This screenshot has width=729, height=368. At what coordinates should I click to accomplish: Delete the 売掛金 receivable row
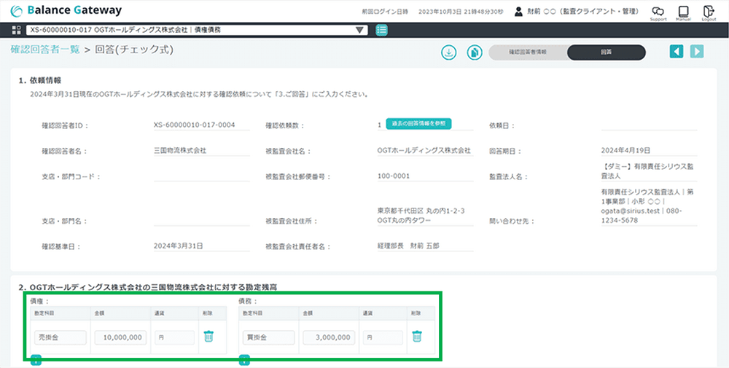pyautogui.click(x=208, y=337)
